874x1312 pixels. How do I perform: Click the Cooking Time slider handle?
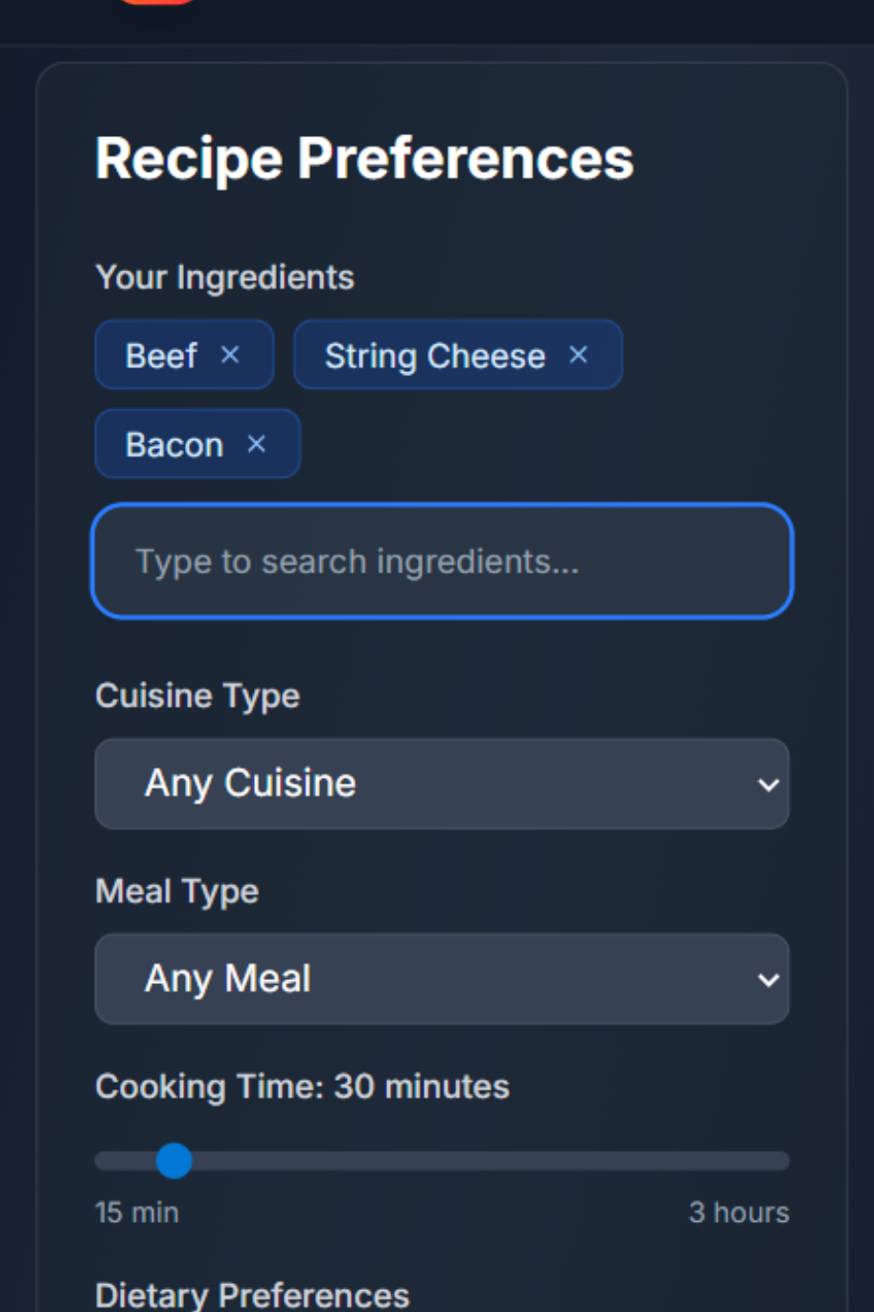tap(173, 1160)
